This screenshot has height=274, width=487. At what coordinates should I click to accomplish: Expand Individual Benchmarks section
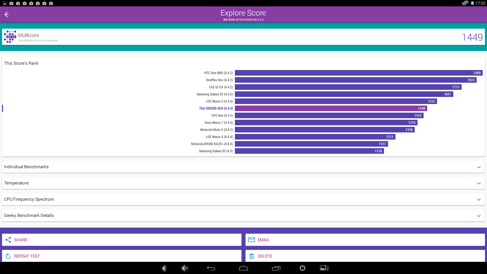pos(243,167)
